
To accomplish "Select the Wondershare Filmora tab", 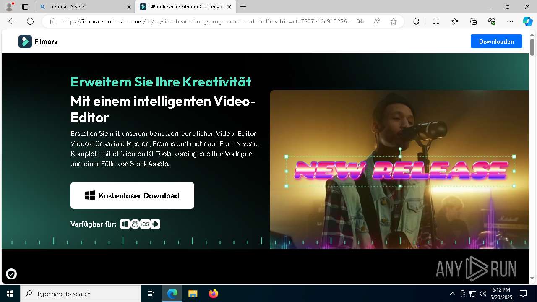I will coord(186,7).
